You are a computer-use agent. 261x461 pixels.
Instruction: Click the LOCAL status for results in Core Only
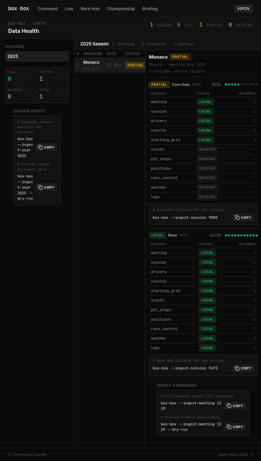pyautogui.click(x=205, y=130)
